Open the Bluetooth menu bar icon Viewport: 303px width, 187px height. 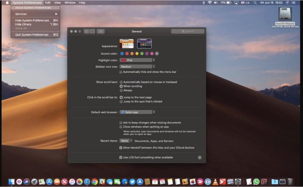point(204,3)
